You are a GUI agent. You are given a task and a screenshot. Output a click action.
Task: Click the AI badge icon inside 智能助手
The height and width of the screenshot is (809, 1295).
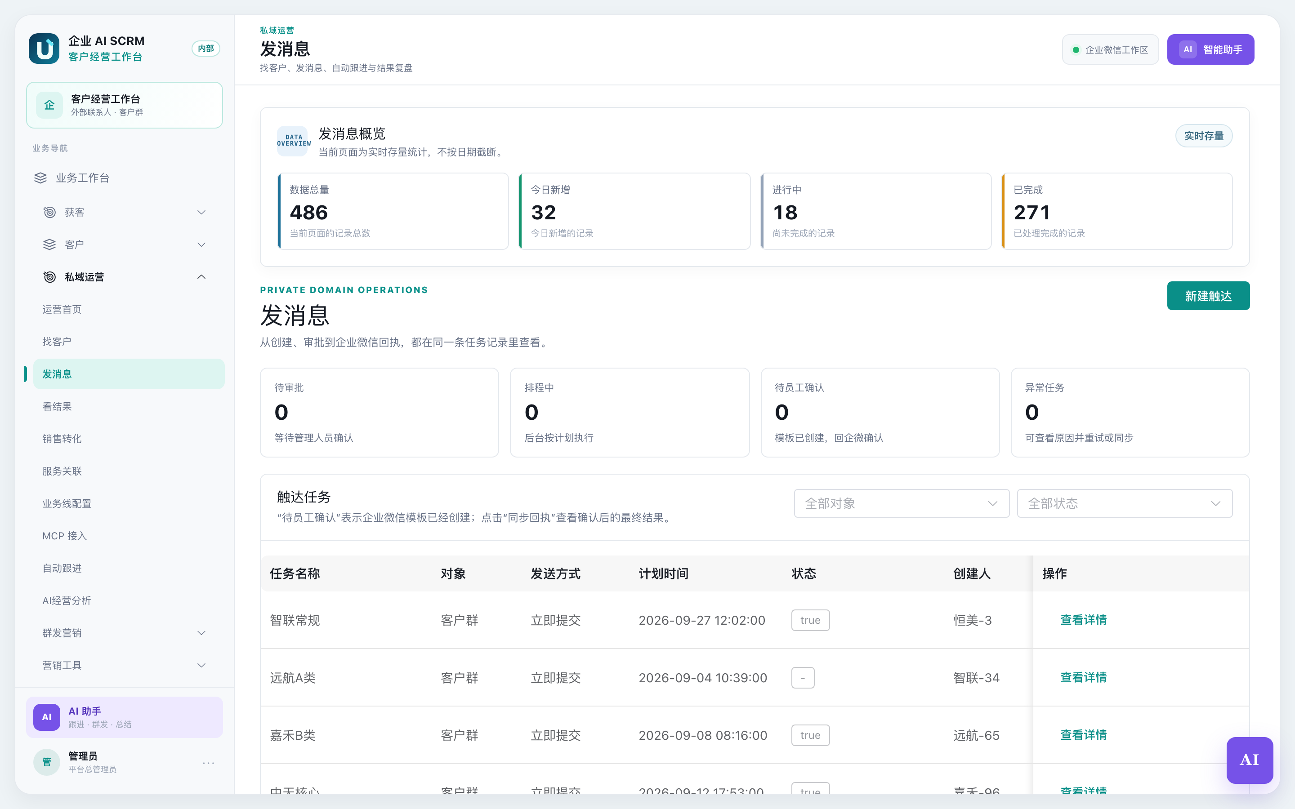click(1188, 50)
